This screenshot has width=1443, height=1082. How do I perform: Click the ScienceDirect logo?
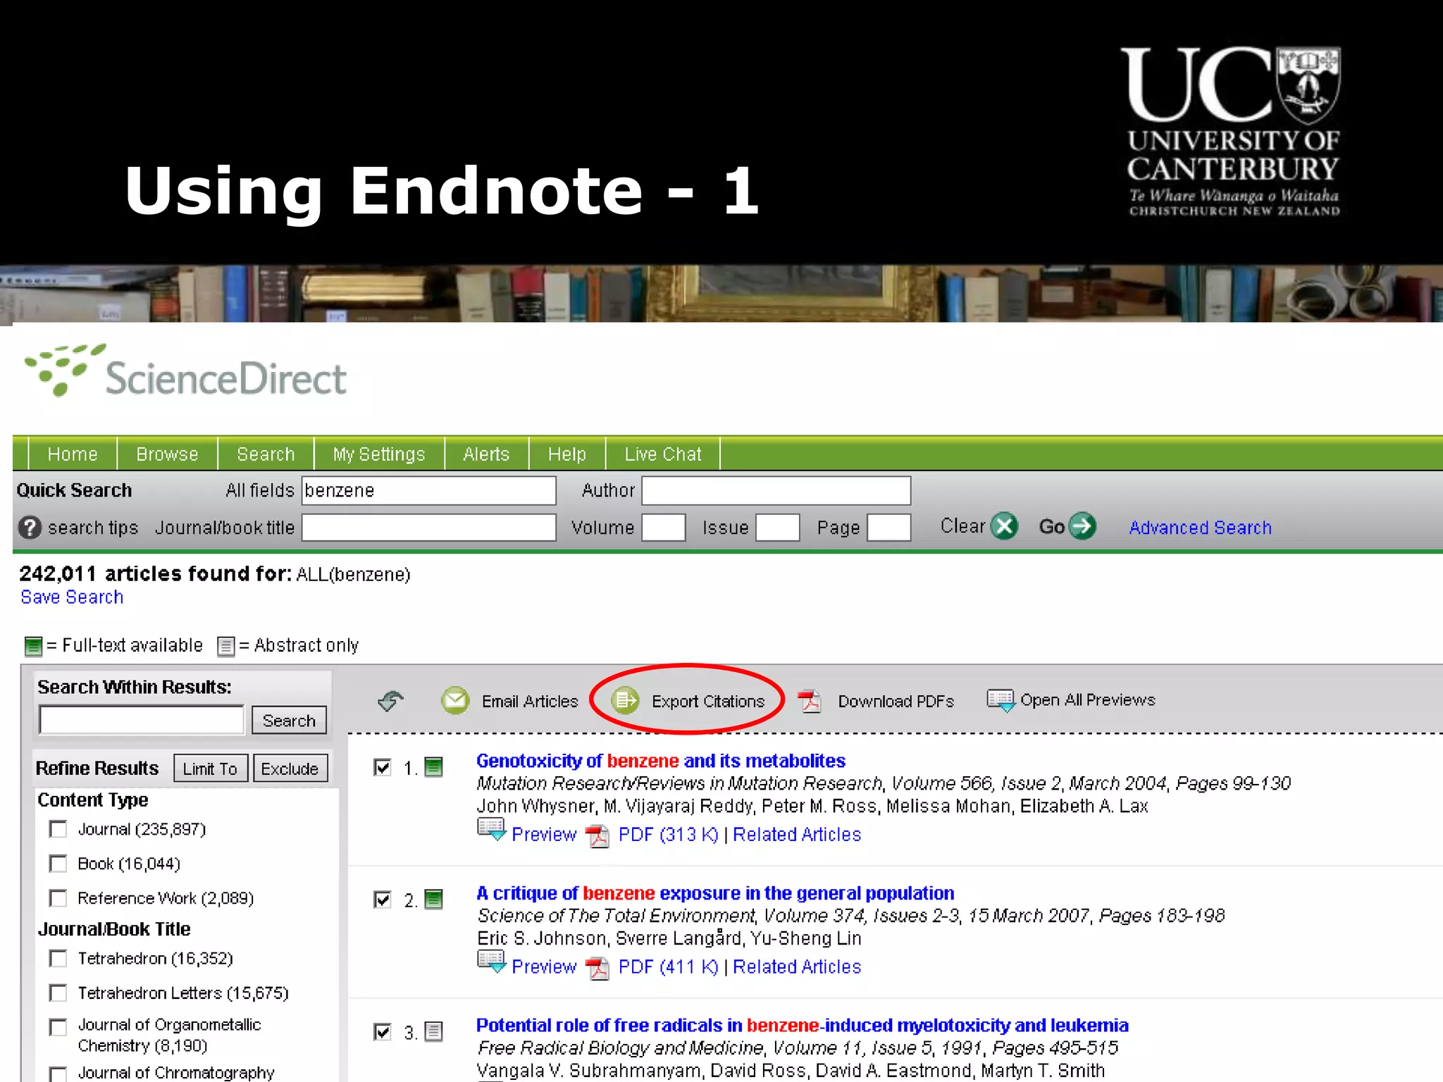click(x=185, y=372)
